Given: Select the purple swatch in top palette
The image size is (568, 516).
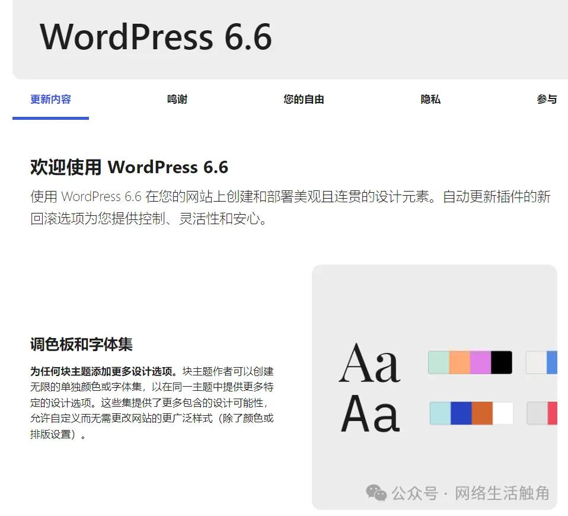Looking at the screenshot, I should click(x=480, y=362).
